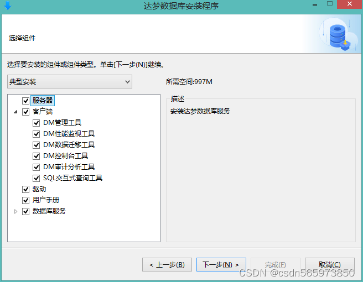The width and height of the screenshot is (363, 282).
Task: Select the DM审计分析工具 tree label
Action: (x=69, y=167)
